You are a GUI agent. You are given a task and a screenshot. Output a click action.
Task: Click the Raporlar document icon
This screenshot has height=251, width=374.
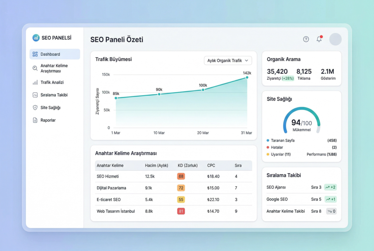click(35, 120)
